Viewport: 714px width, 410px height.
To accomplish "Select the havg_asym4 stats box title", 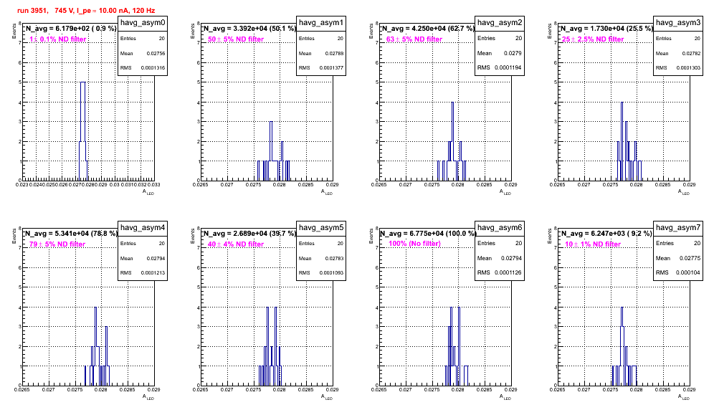I will click(x=143, y=227).
